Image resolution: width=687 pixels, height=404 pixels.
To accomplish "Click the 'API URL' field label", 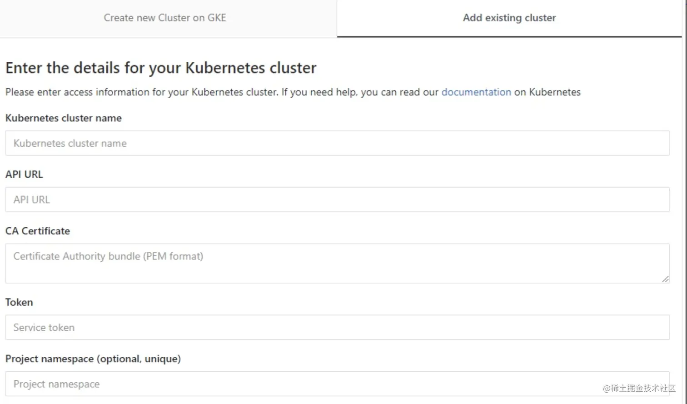I will (24, 175).
